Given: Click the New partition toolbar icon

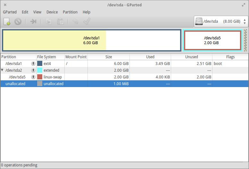Looking at the screenshot, I should [7, 21].
